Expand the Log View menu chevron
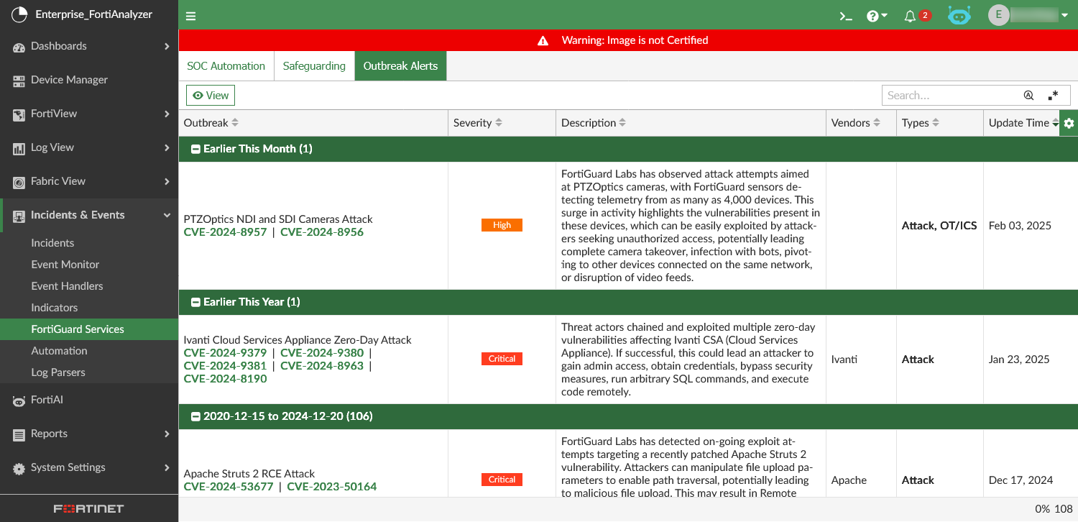The image size is (1078, 522). point(167,147)
